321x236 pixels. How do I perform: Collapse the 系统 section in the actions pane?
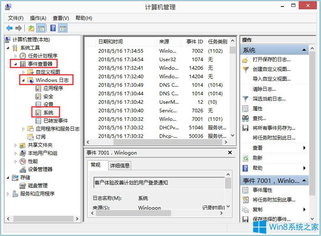tap(304, 50)
